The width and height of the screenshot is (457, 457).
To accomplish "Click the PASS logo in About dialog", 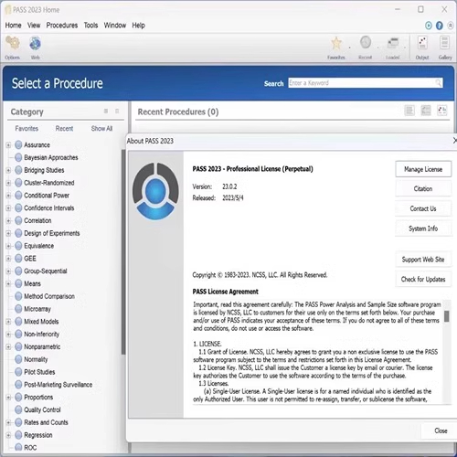I will [x=155, y=191].
